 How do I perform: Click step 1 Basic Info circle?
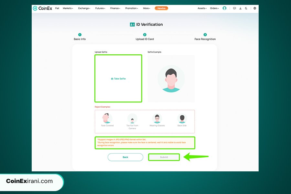tap(80, 35)
